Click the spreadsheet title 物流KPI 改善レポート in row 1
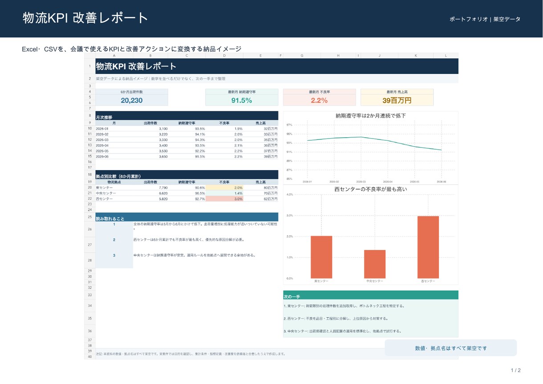This screenshot has height=384, width=543. (x=136, y=66)
